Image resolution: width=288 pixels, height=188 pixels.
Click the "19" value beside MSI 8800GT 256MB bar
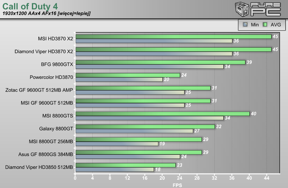pos(162,144)
